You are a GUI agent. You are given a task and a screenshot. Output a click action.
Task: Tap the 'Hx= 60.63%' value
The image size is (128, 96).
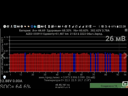pos(81,30)
